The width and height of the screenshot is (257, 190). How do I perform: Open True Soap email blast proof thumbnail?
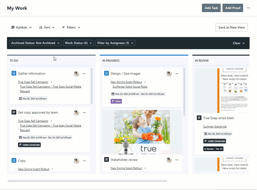[222, 90]
